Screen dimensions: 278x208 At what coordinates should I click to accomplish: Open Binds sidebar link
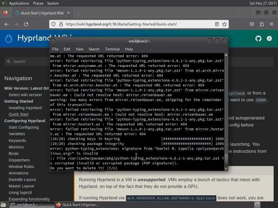point(14,154)
